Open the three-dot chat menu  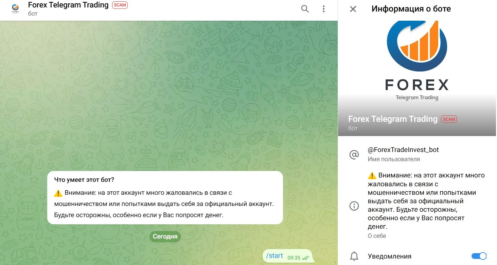[x=324, y=9]
